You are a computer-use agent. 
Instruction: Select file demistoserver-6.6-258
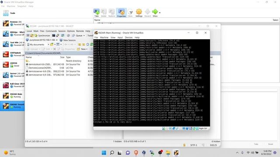point(59,71)
